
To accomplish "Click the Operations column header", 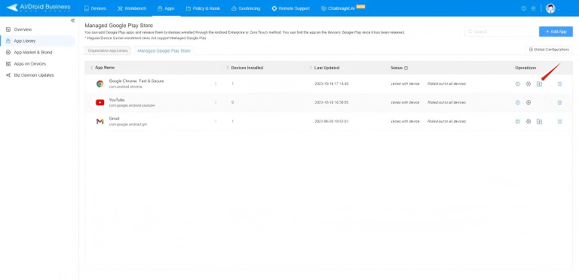I will (525, 68).
